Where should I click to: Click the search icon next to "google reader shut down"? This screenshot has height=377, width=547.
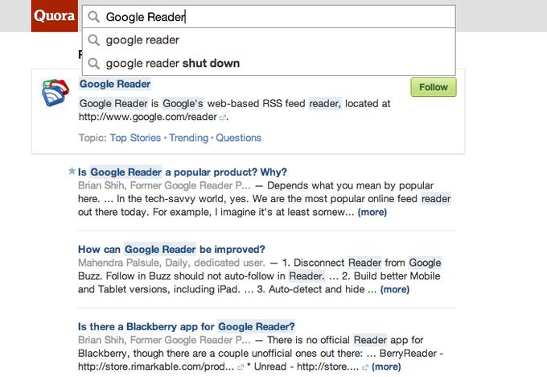click(93, 64)
